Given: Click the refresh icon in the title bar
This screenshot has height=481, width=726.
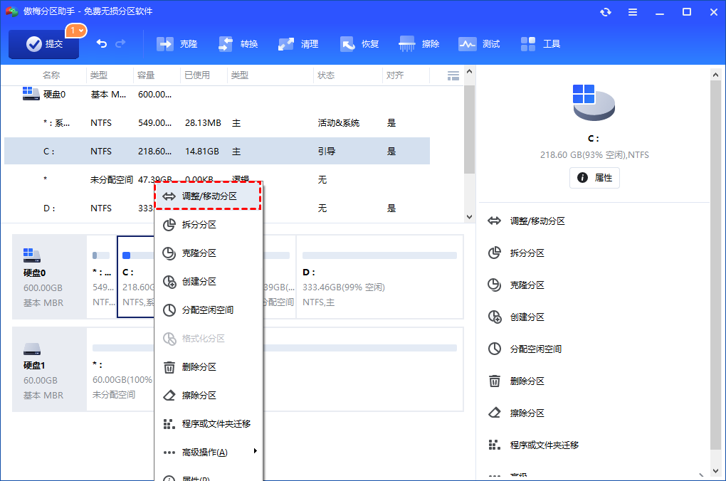Looking at the screenshot, I should (x=606, y=11).
